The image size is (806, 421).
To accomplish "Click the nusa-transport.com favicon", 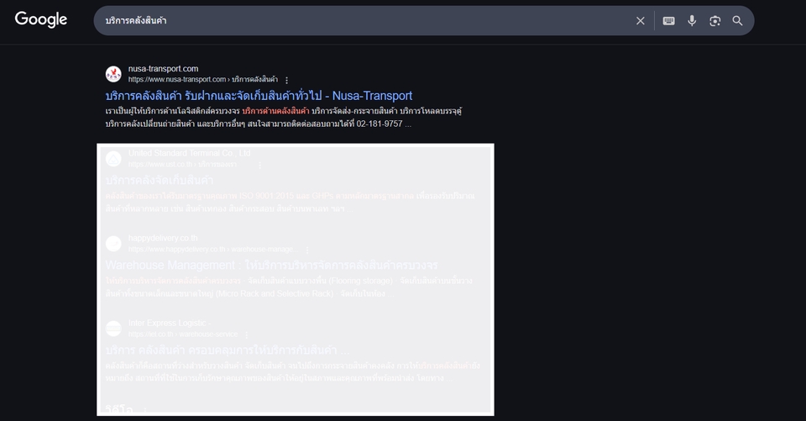I will coord(113,74).
